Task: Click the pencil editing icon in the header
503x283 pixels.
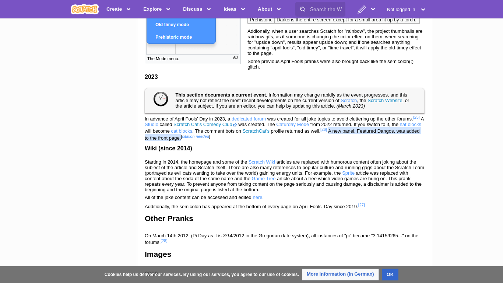Action: (x=362, y=9)
